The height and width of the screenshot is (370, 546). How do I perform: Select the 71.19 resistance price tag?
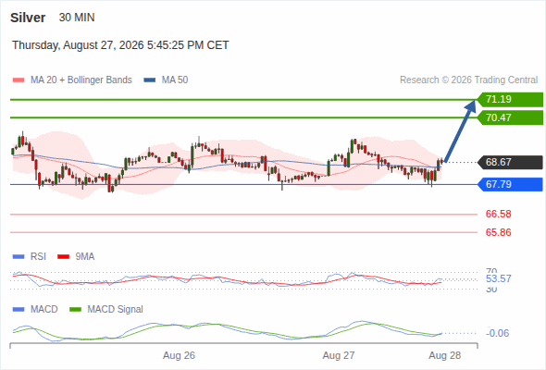click(510, 100)
